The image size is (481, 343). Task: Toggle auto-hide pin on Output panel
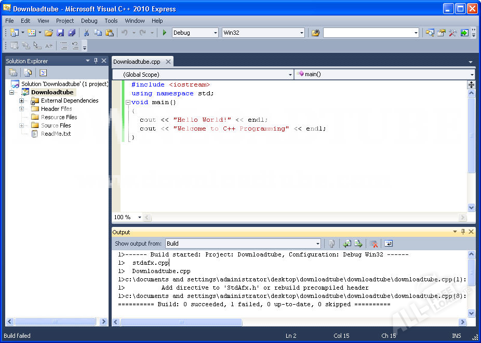[x=463, y=232]
